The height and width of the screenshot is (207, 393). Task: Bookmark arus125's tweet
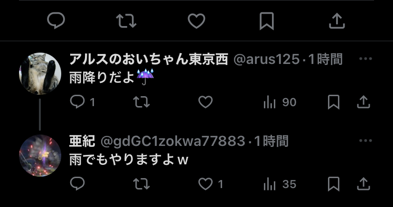click(x=334, y=102)
